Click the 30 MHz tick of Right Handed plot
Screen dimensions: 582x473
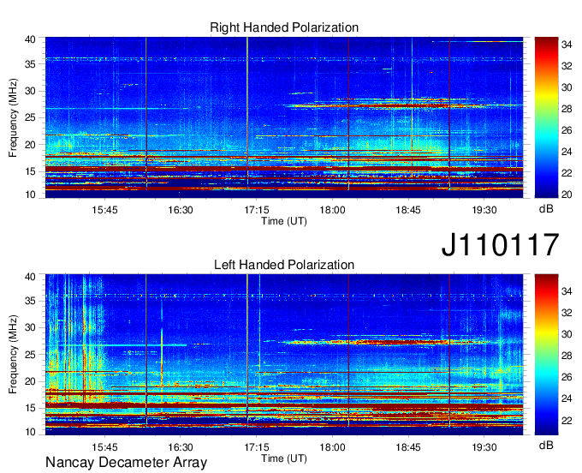[31, 91]
